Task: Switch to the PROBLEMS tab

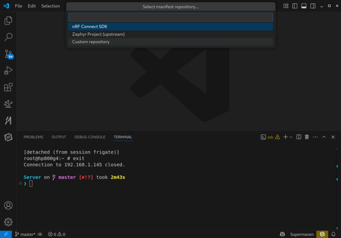Action: click(33, 137)
